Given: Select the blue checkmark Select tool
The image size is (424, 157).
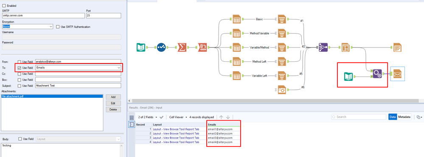Looking at the screenshot, I should pyautogui.click(x=161, y=47).
